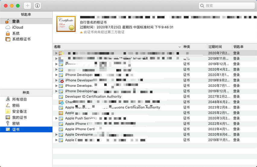Click the large certificate root thumbnail

66,24
